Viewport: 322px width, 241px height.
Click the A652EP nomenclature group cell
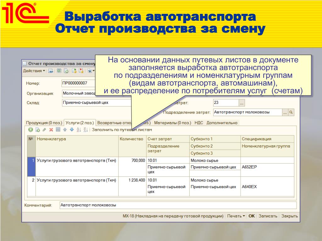[267, 170]
